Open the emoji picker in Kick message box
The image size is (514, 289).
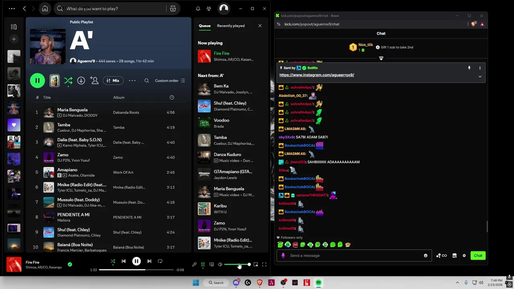point(426,256)
